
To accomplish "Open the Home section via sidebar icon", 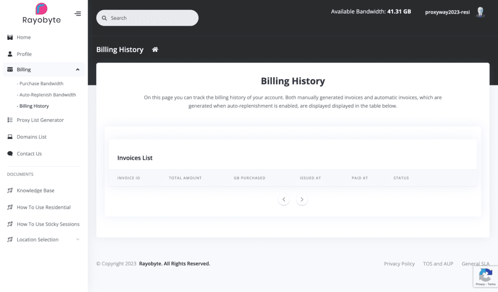I will click(10, 37).
